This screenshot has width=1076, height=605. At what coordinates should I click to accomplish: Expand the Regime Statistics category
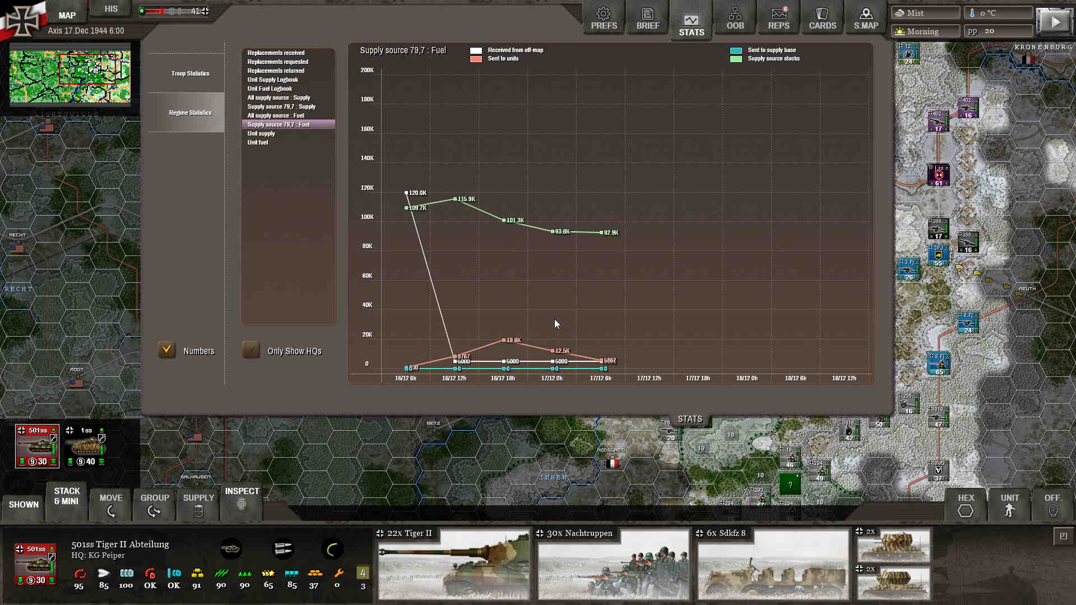(190, 113)
